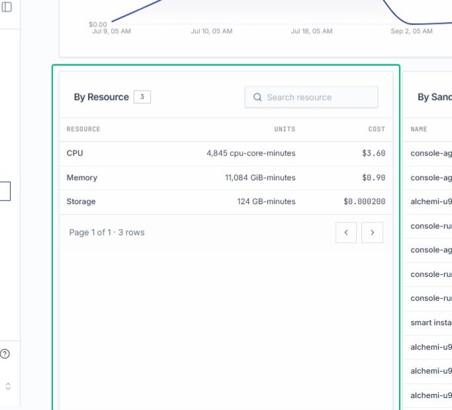Click Jul 18, 05 AM axis label

coord(312,31)
